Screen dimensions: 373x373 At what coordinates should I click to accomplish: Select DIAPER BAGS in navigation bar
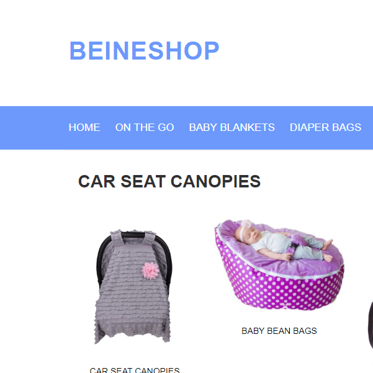(x=325, y=127)
